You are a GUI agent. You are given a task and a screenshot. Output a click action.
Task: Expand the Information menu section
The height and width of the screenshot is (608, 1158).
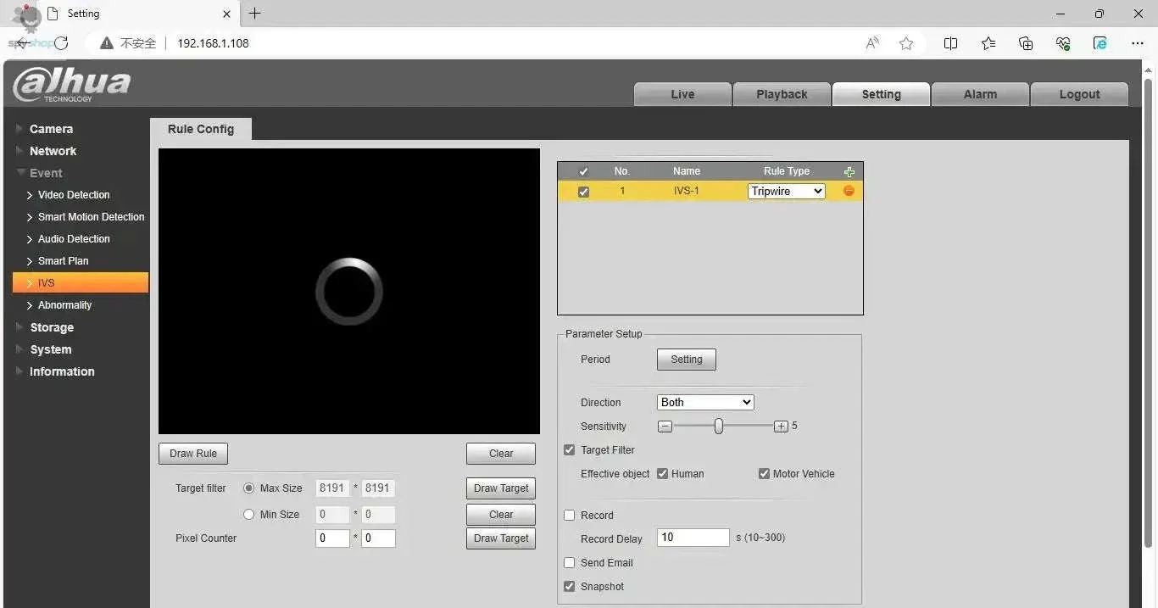point(62,371)
